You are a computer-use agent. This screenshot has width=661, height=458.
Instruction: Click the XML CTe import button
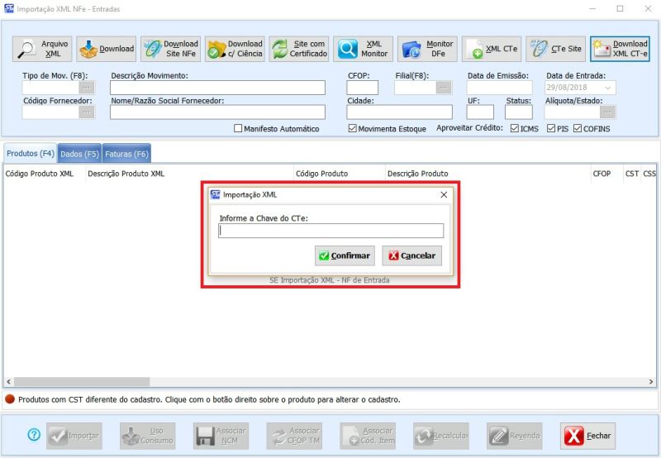[491, 49]
